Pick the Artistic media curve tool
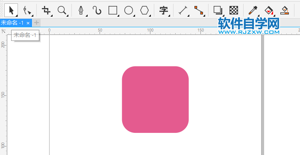Image resolution: width=300 pixels, height=155 pixels. coord(97,10)
